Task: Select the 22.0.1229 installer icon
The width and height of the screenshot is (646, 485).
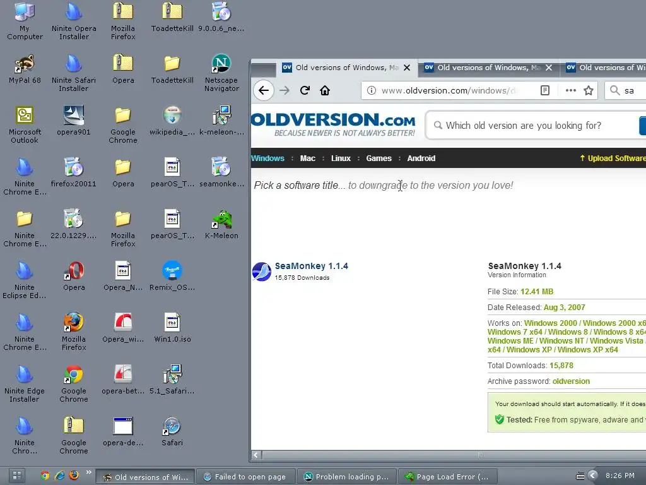Action: point(74,225)
